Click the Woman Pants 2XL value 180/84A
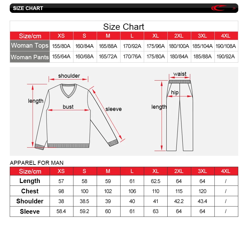This screenshot has width=248, height=225. (x=179, y=56)
